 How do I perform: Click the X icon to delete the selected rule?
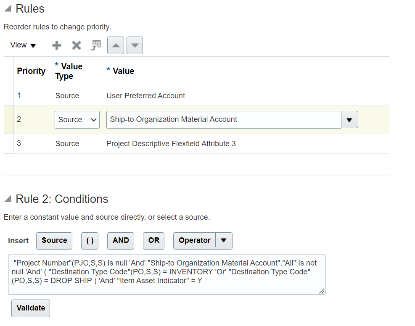click(77, 45)
